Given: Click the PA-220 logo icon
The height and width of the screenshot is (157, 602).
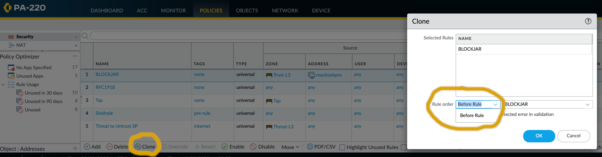Looking at the screenshot, I should pyautogui.click(x=8, y=8).
